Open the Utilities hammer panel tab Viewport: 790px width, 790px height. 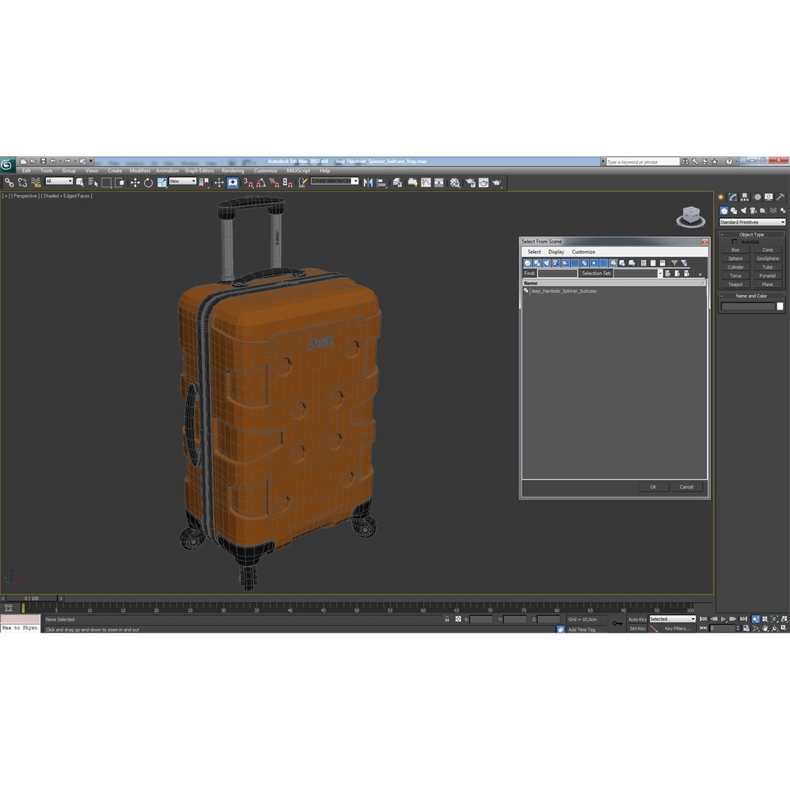[780, 197]
